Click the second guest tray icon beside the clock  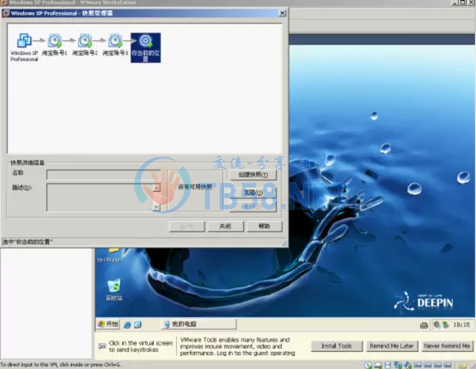tap(445, 324)
